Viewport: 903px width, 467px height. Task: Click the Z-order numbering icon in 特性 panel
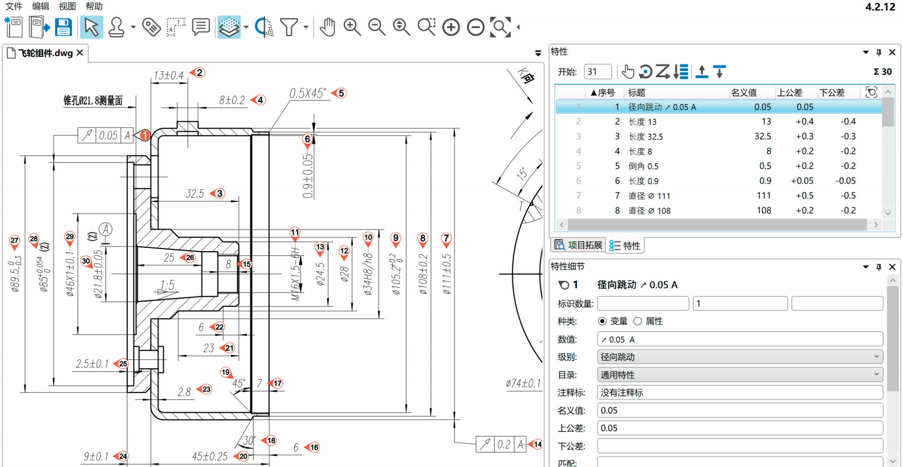tap(662, 72)
